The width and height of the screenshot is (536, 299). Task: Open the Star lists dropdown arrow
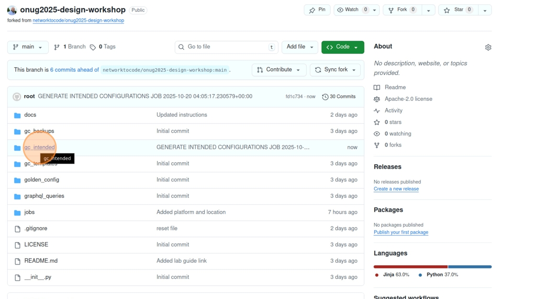point(485,10)
